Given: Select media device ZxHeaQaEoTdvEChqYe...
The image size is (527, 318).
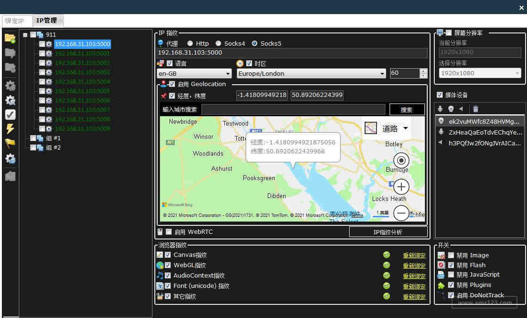Looking at the screenshot, I should (480, 133).
